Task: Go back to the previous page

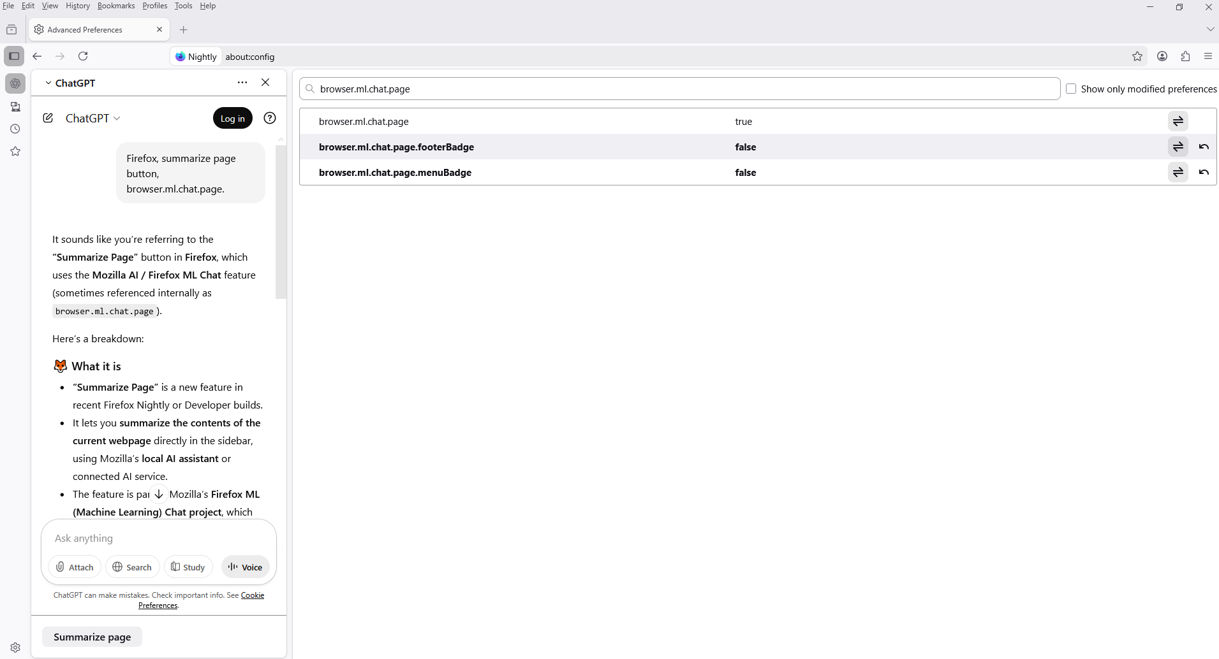Action: click(37, 56)
